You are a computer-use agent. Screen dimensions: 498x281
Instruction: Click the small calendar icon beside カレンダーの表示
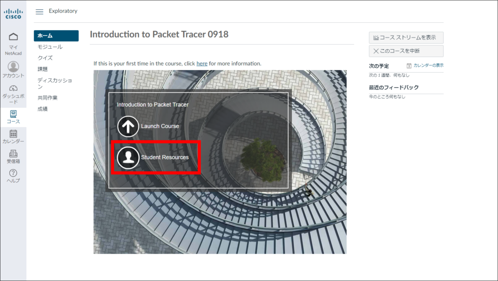pyautogui.click(x=409, y=65)
